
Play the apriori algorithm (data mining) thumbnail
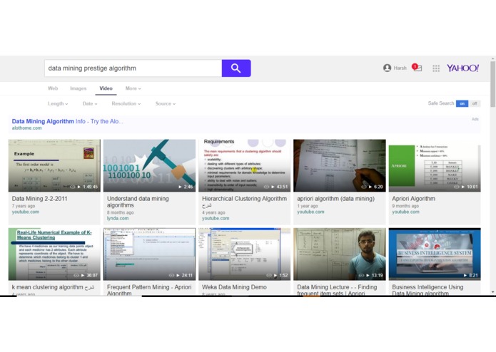tap(340, 165)
